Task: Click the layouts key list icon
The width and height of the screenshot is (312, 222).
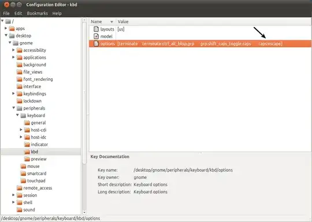Action: click(x=96, y=29)
